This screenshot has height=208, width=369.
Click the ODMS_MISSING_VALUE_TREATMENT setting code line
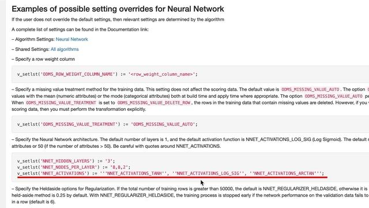[x=107, y=124]
